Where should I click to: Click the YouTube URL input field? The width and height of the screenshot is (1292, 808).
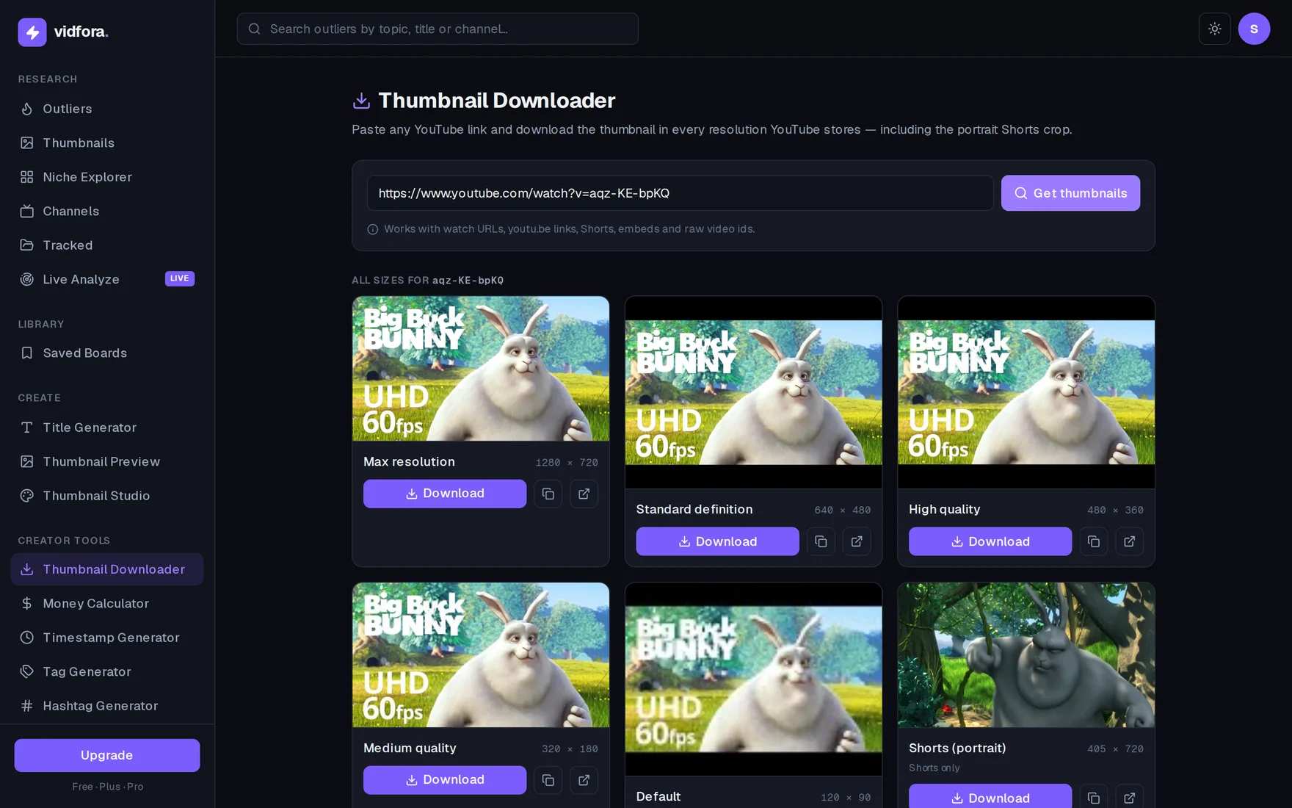pyautogui.click(x=680, y=193)
